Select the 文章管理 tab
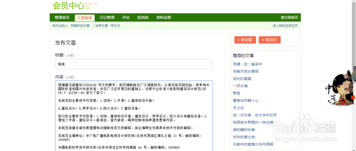The width and height of the screenshot is (356, 151). [x=85, y=18]
